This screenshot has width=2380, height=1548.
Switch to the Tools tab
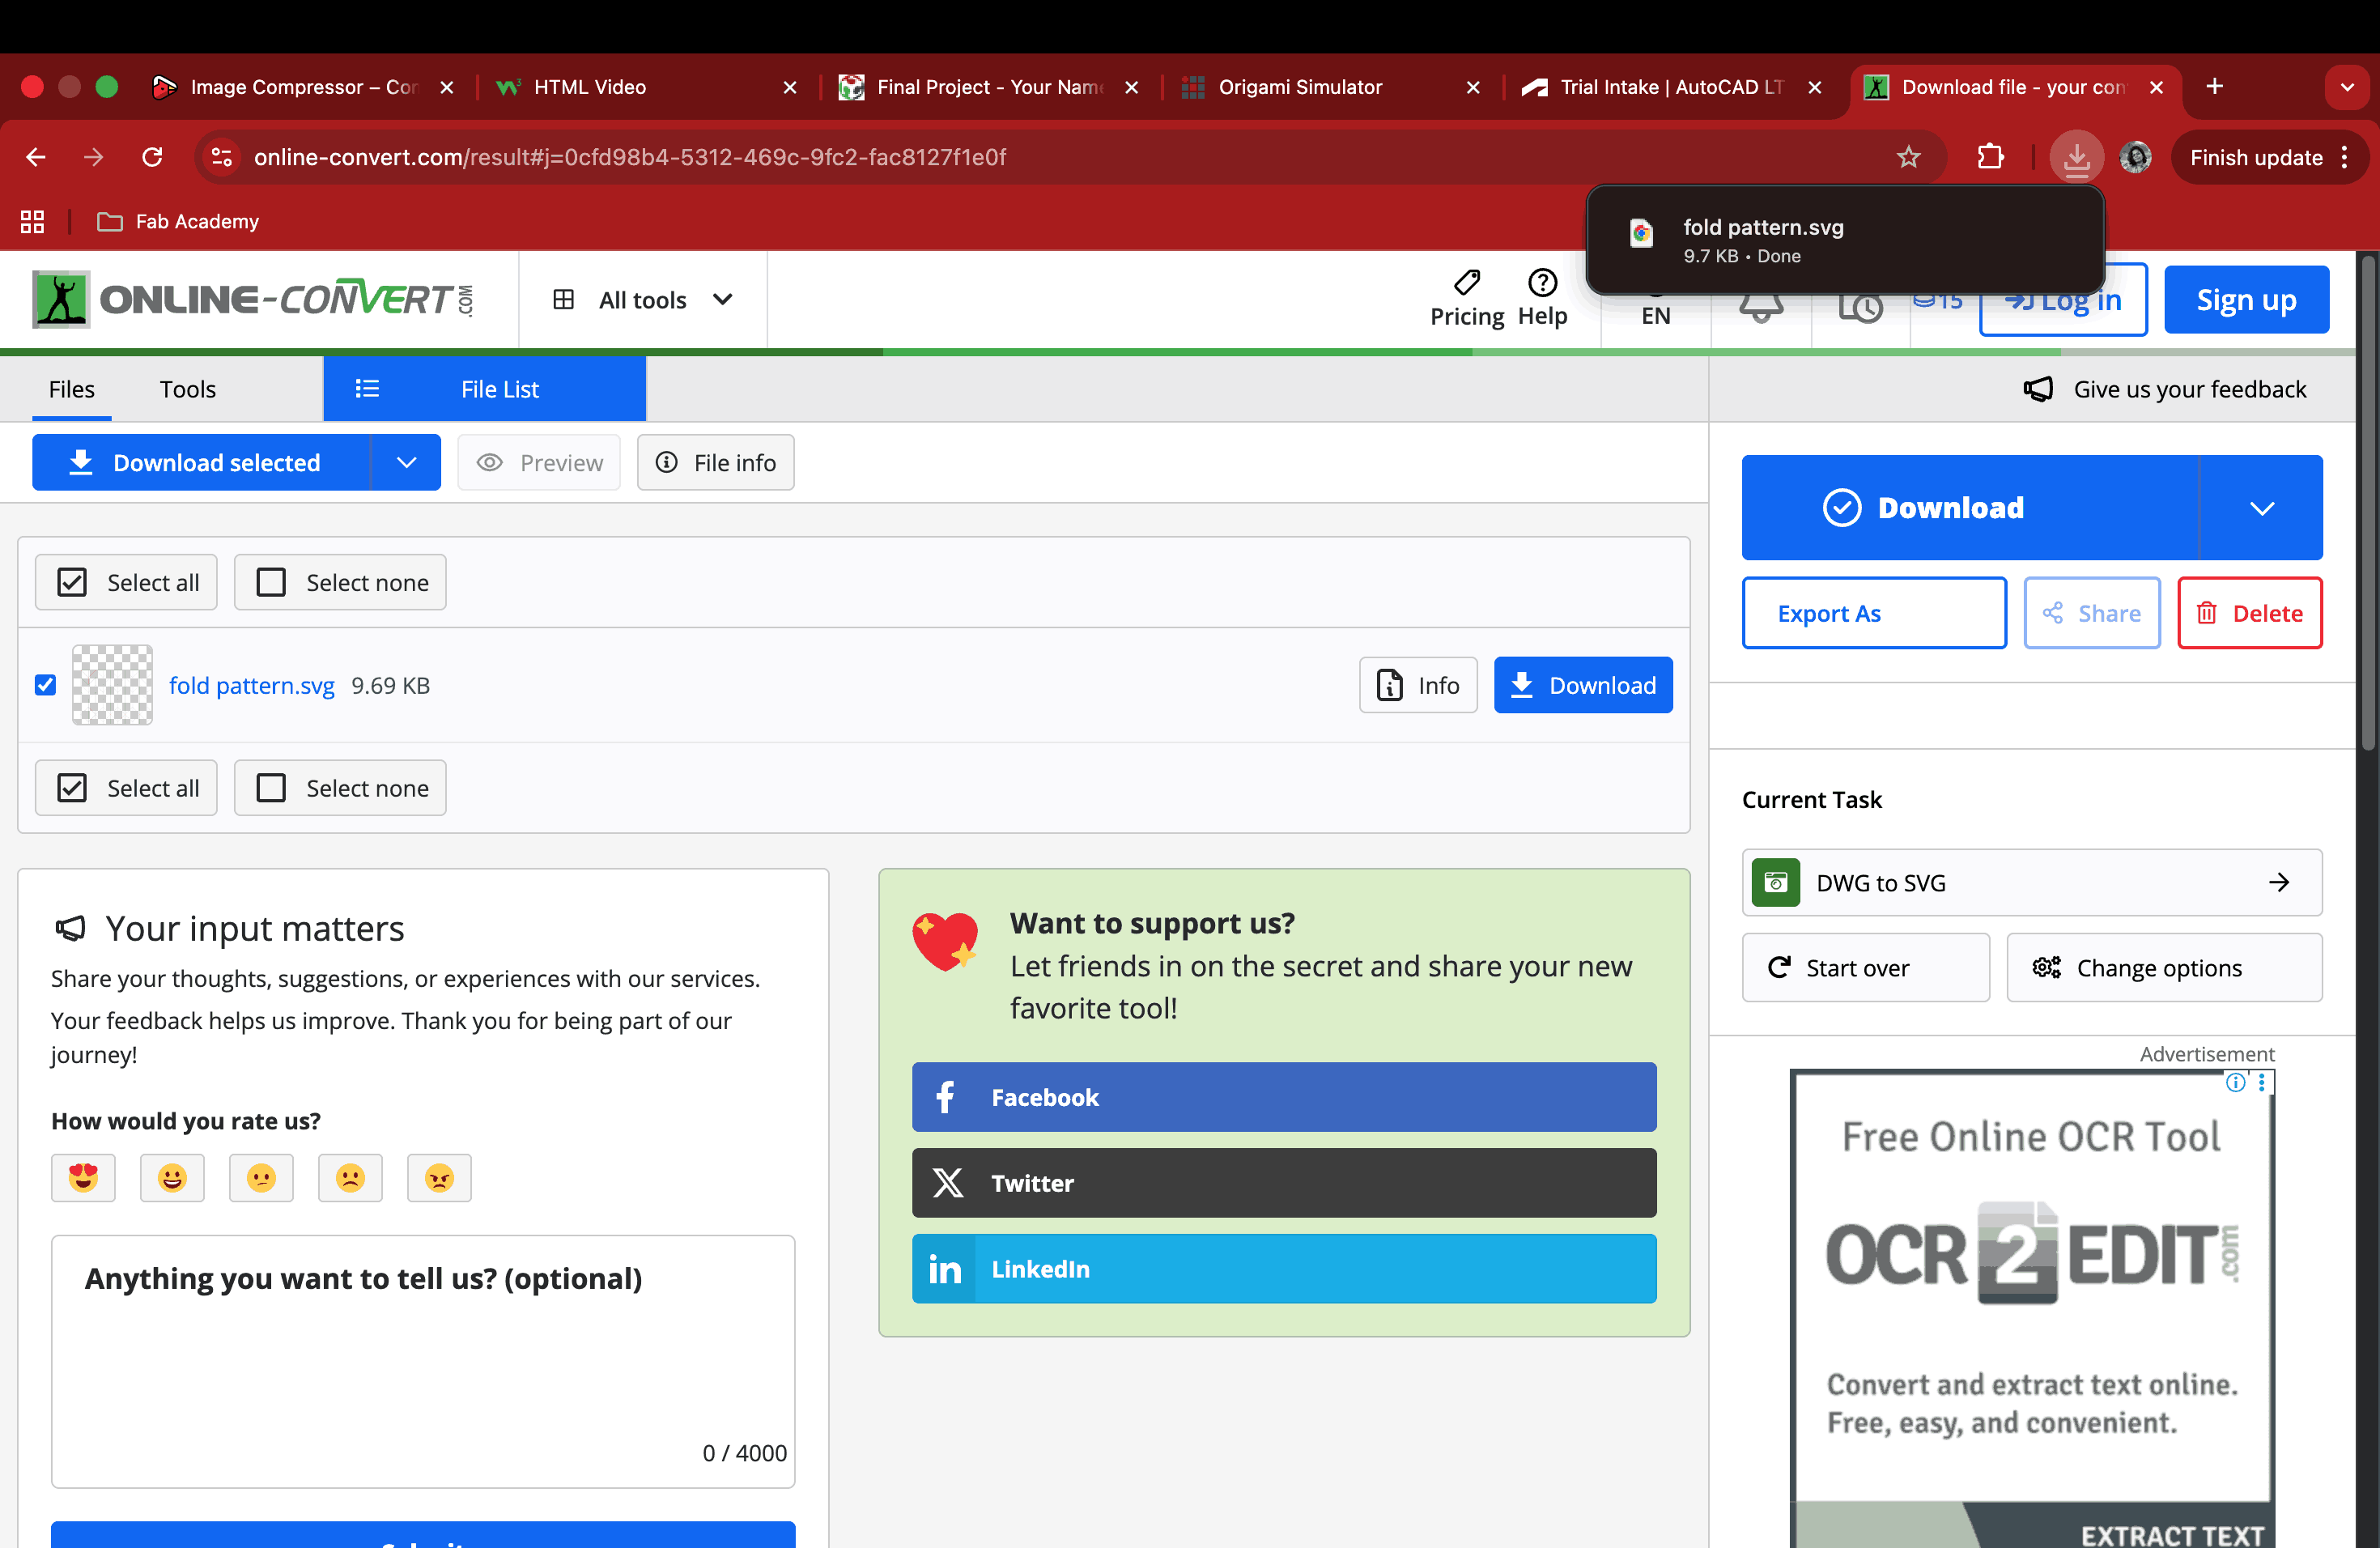[187, 389]
